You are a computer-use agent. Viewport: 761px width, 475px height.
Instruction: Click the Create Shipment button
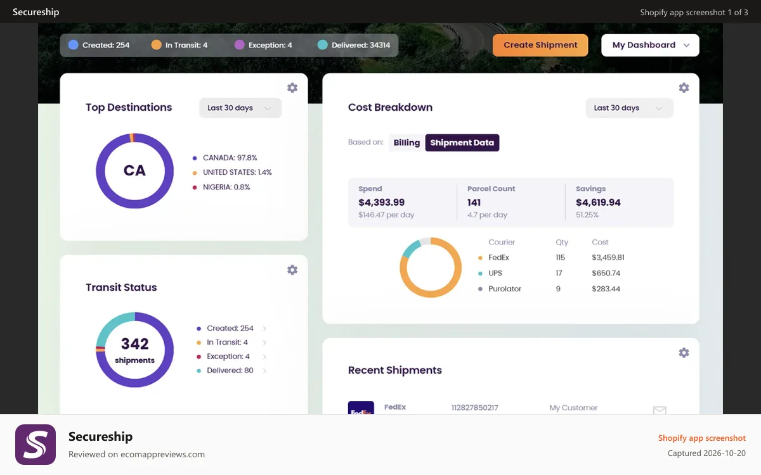tap(540, 45)
